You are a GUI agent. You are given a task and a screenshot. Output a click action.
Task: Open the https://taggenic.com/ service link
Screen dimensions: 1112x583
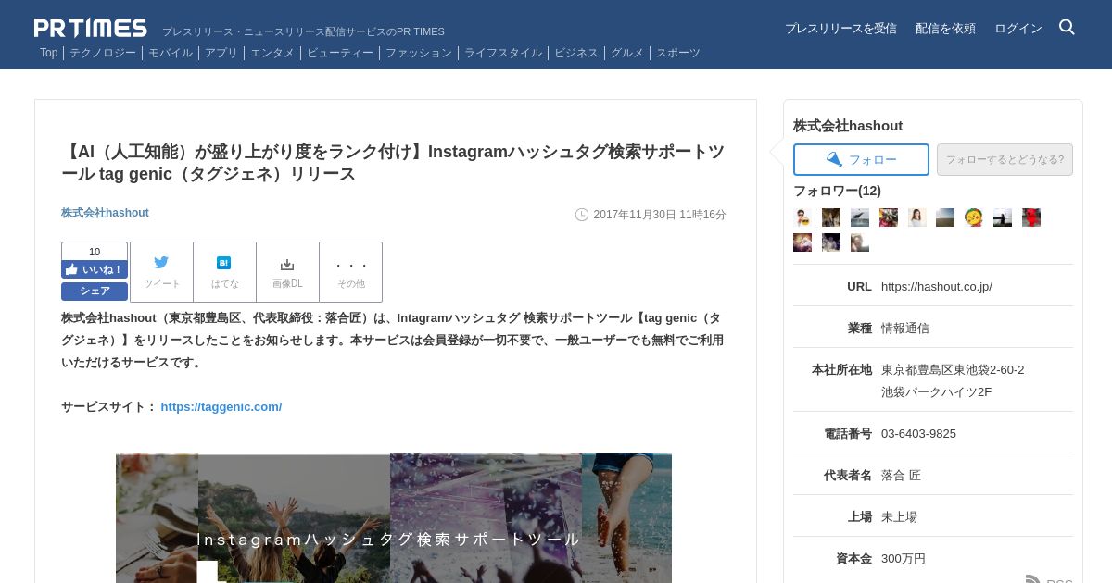tap(221, 407)
